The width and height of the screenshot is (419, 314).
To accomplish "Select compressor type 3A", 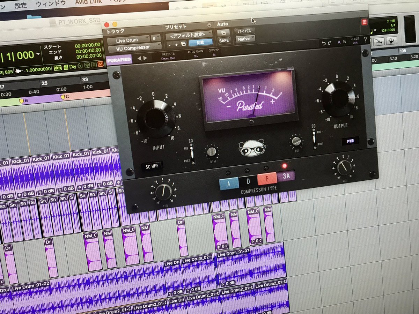I will click(x=286, y=176).
